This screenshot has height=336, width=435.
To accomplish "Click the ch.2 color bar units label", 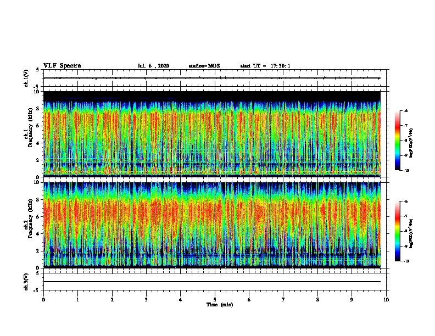I will (x=411, y=233).
